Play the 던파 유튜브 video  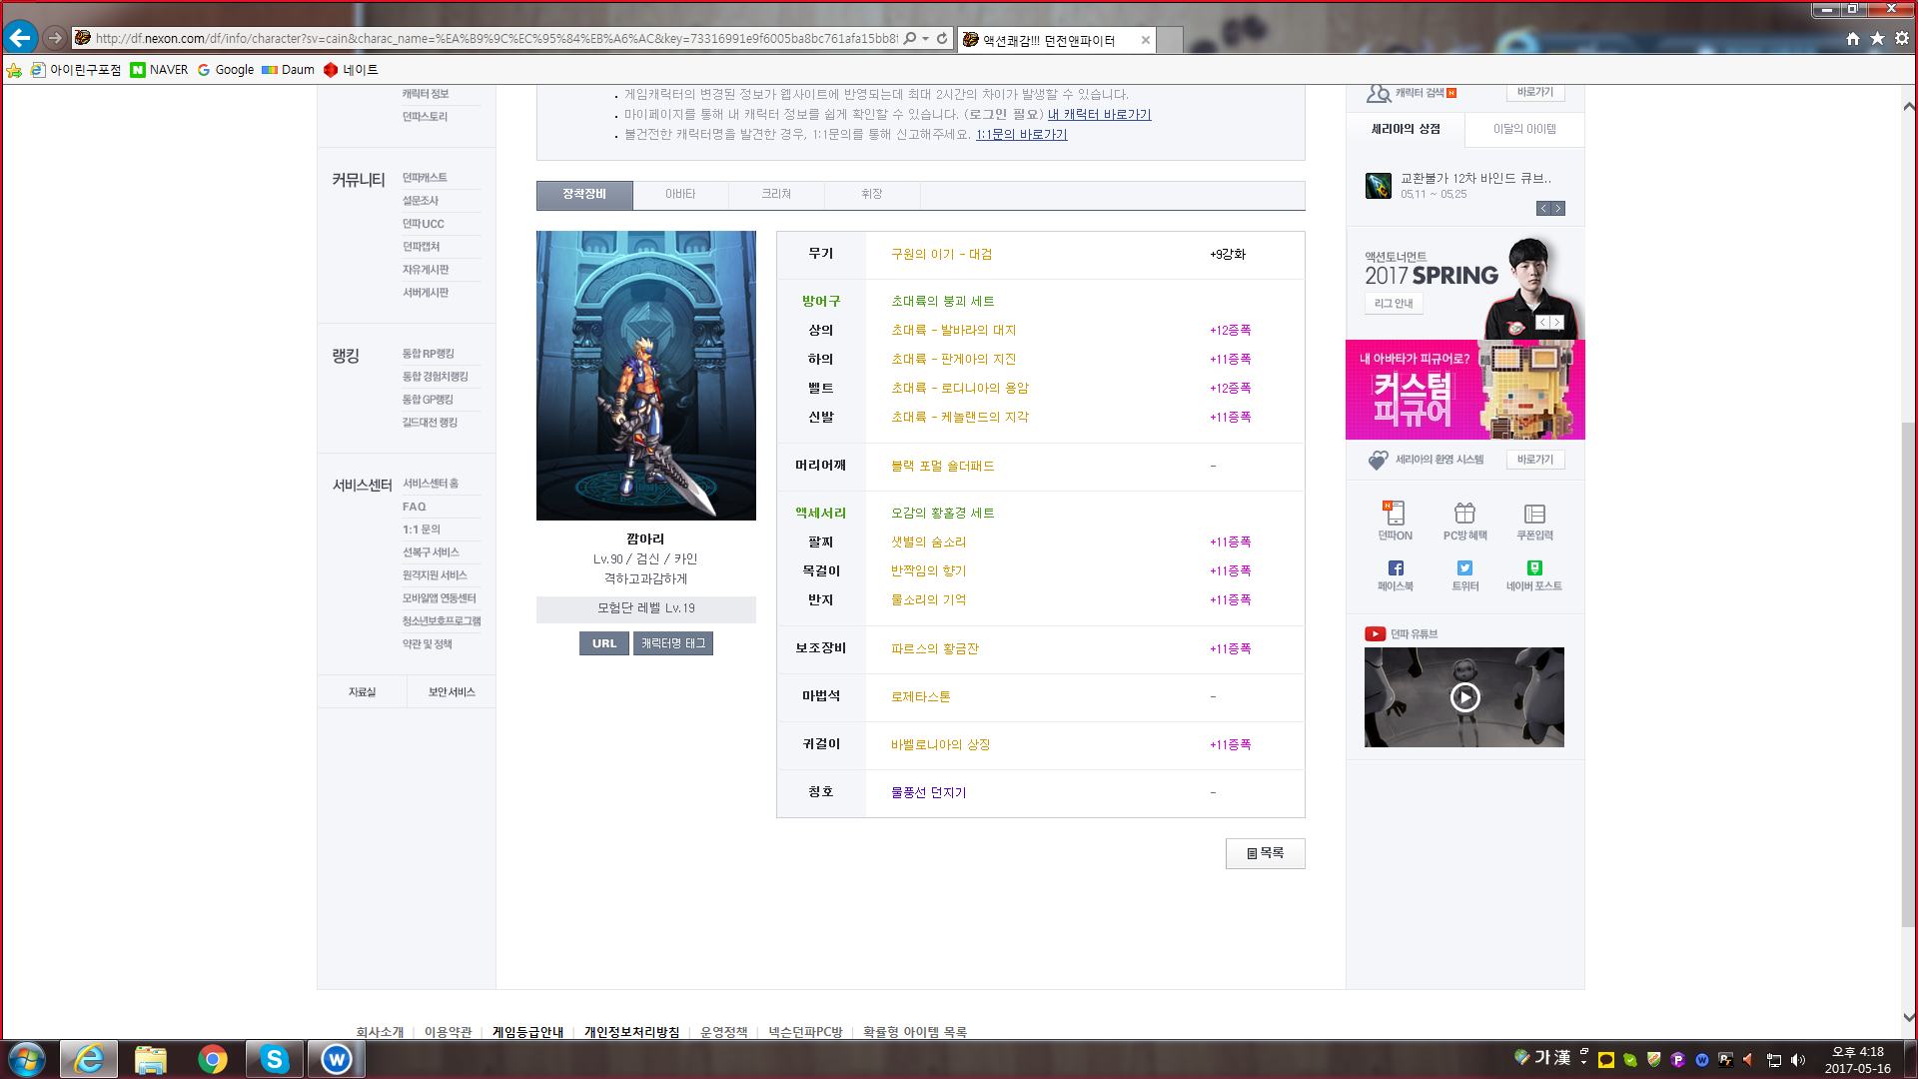(1464, 697)
